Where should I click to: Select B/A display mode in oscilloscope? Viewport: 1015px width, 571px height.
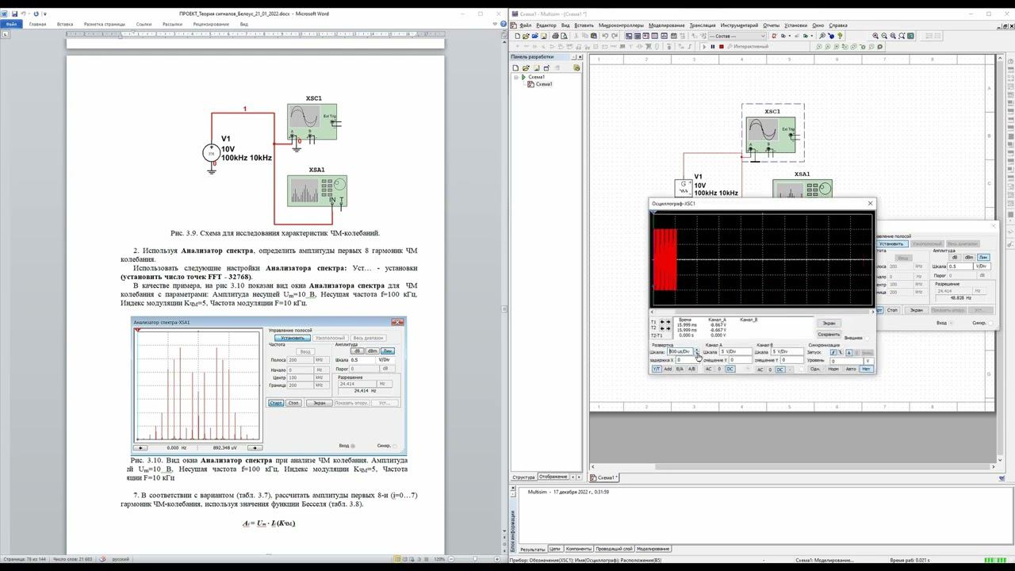coord(680,369)
